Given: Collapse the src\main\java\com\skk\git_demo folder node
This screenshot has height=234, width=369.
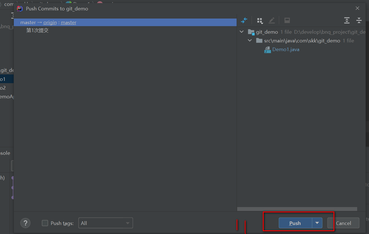Looking at the screenshot, I should (250, 40).
